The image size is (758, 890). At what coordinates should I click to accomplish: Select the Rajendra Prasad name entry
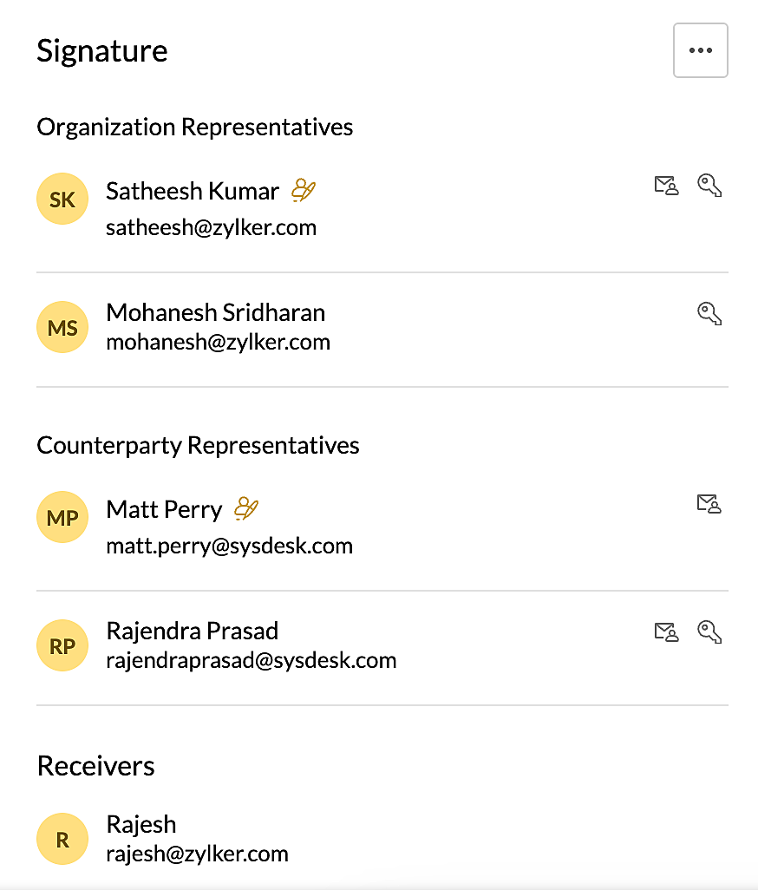(x=193, y=632)
